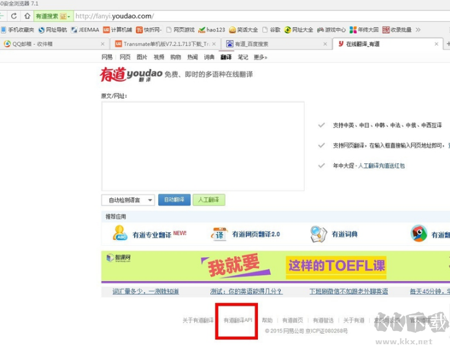This screenshot has width=450, height=346.
Task: Open the 视频 nav link
Action: click(159, 57)
